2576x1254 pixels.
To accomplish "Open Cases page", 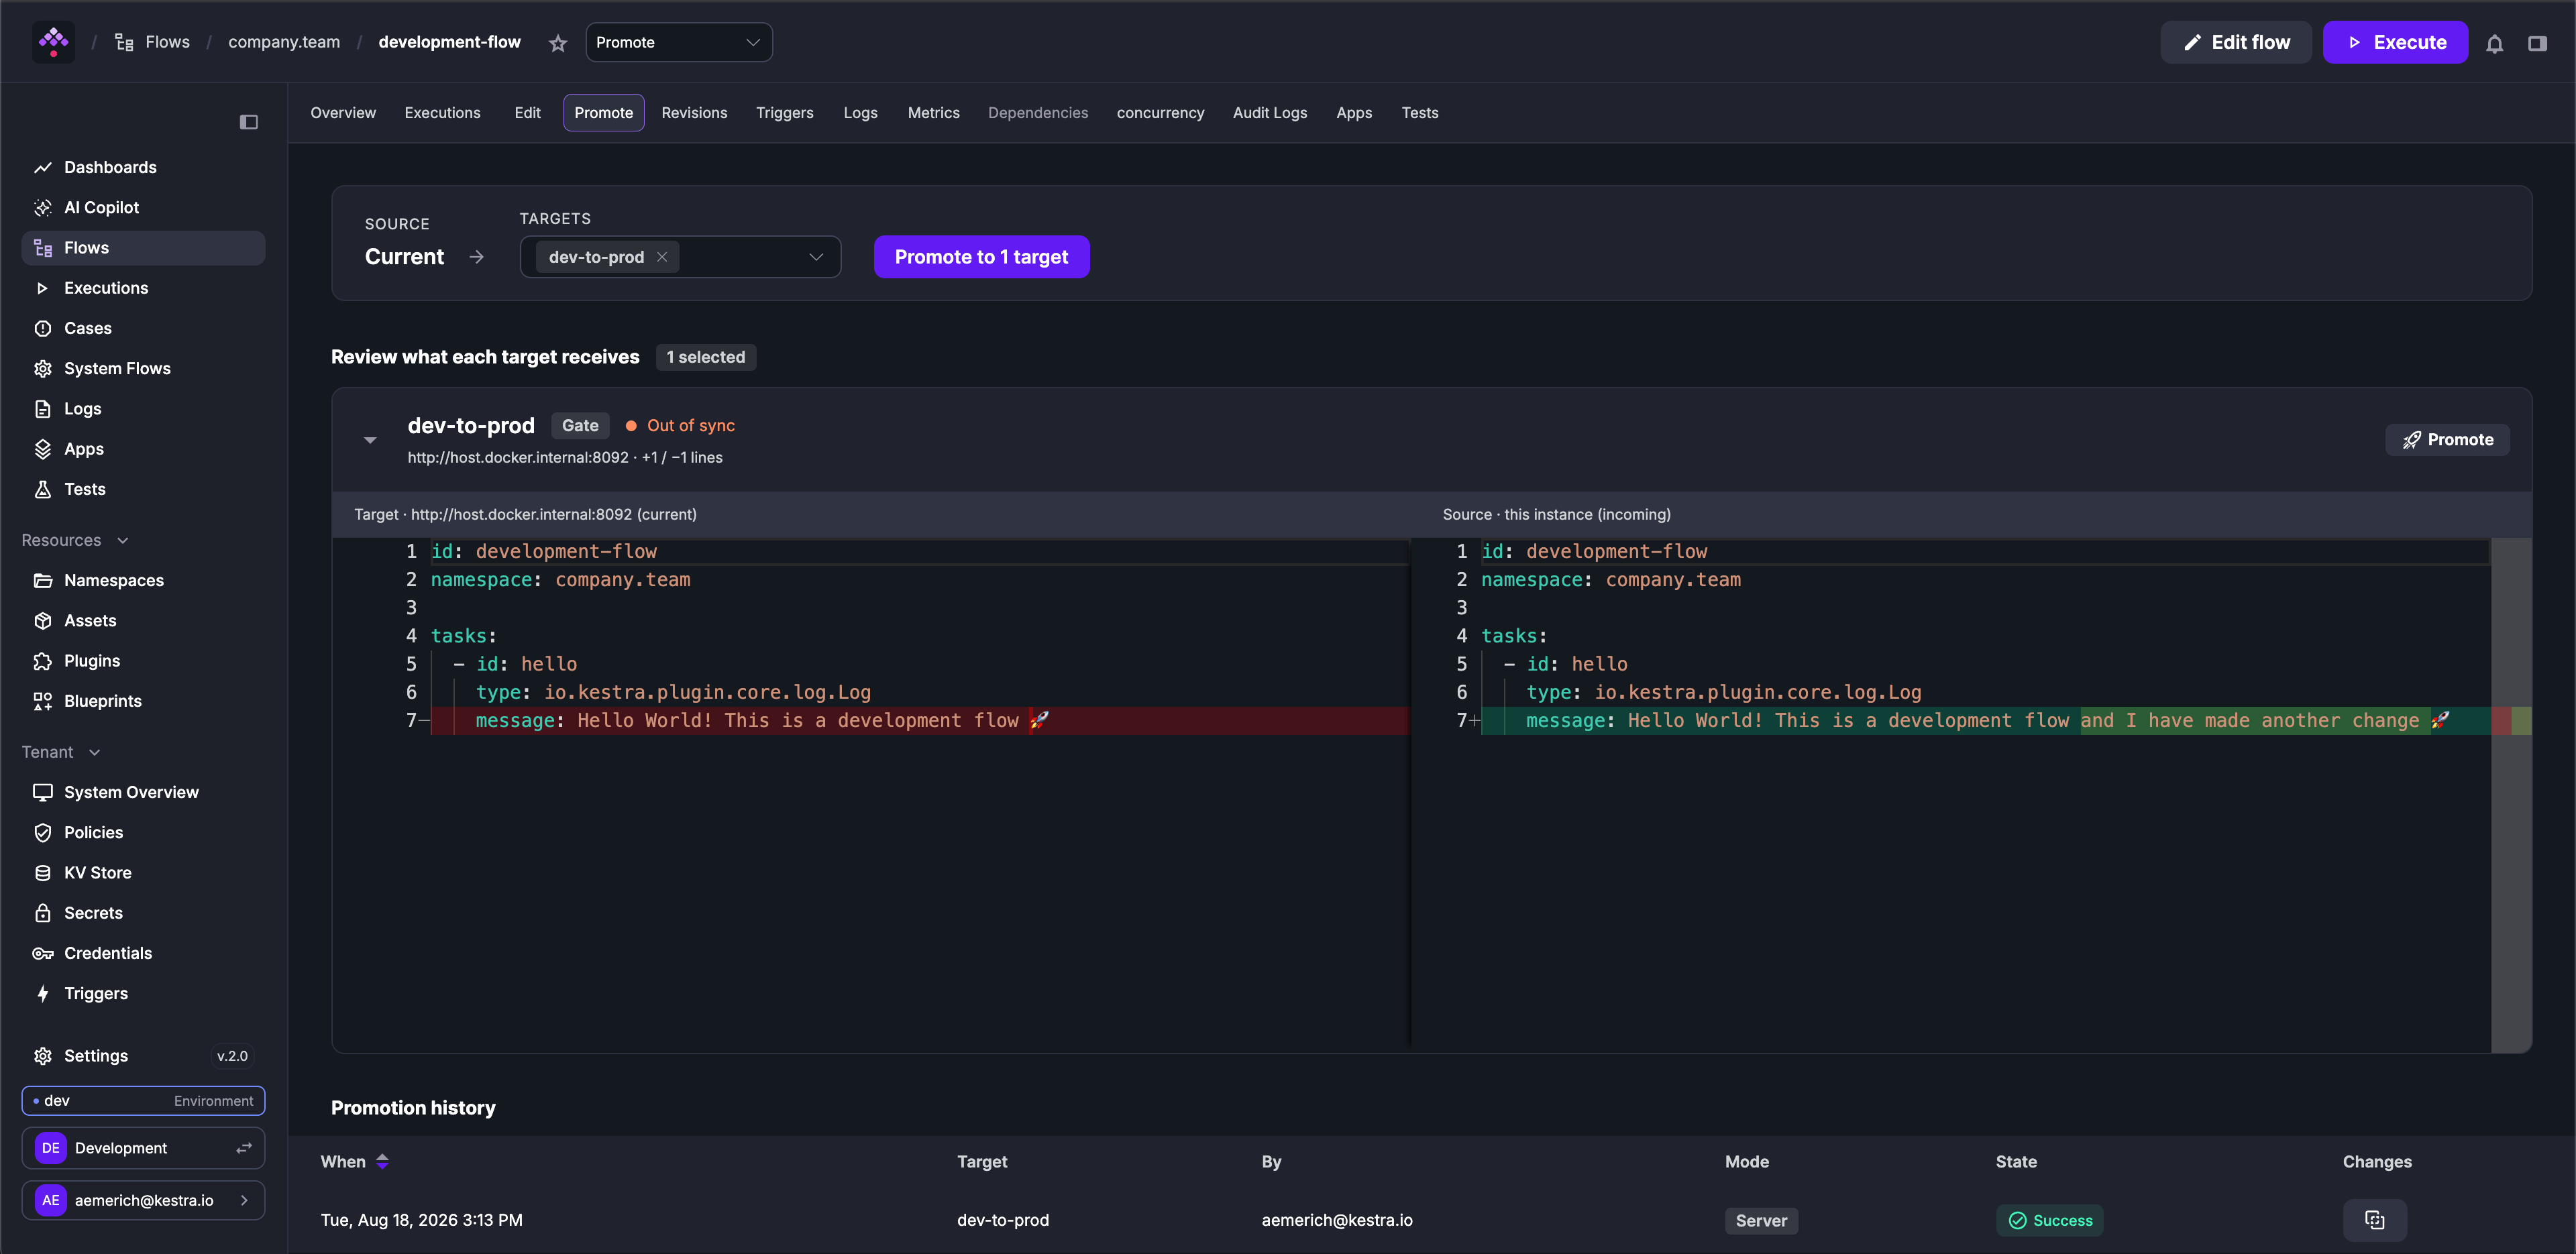I will click(x=144, y=328).
